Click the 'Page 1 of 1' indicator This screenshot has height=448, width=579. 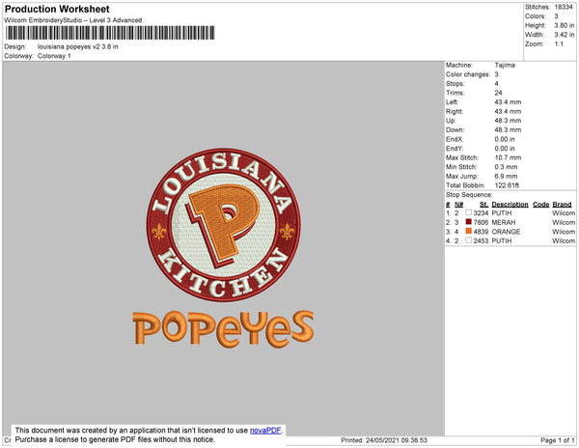[x=557, y=440]
